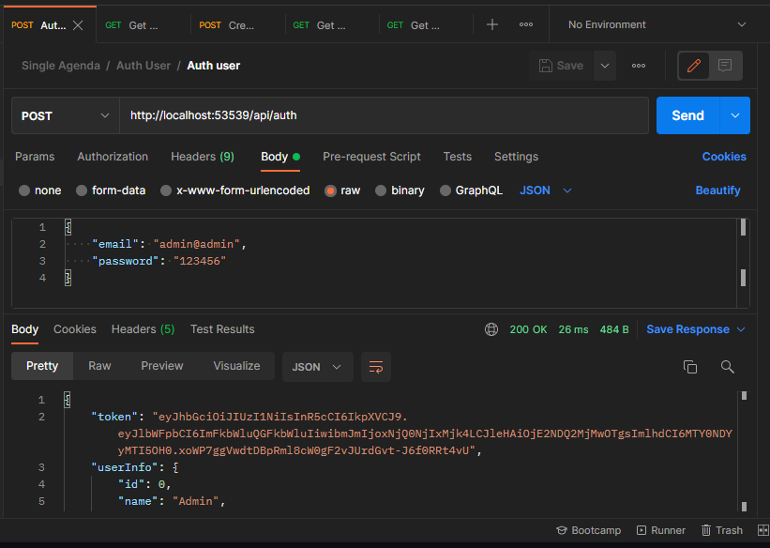Screen dimensions: 770x548
Task: Copy the response body using the copy icon
Action: click(690, 367)
